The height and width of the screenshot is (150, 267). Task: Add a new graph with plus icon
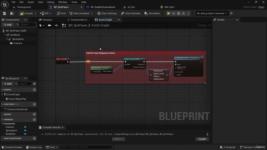coord(34,90)
